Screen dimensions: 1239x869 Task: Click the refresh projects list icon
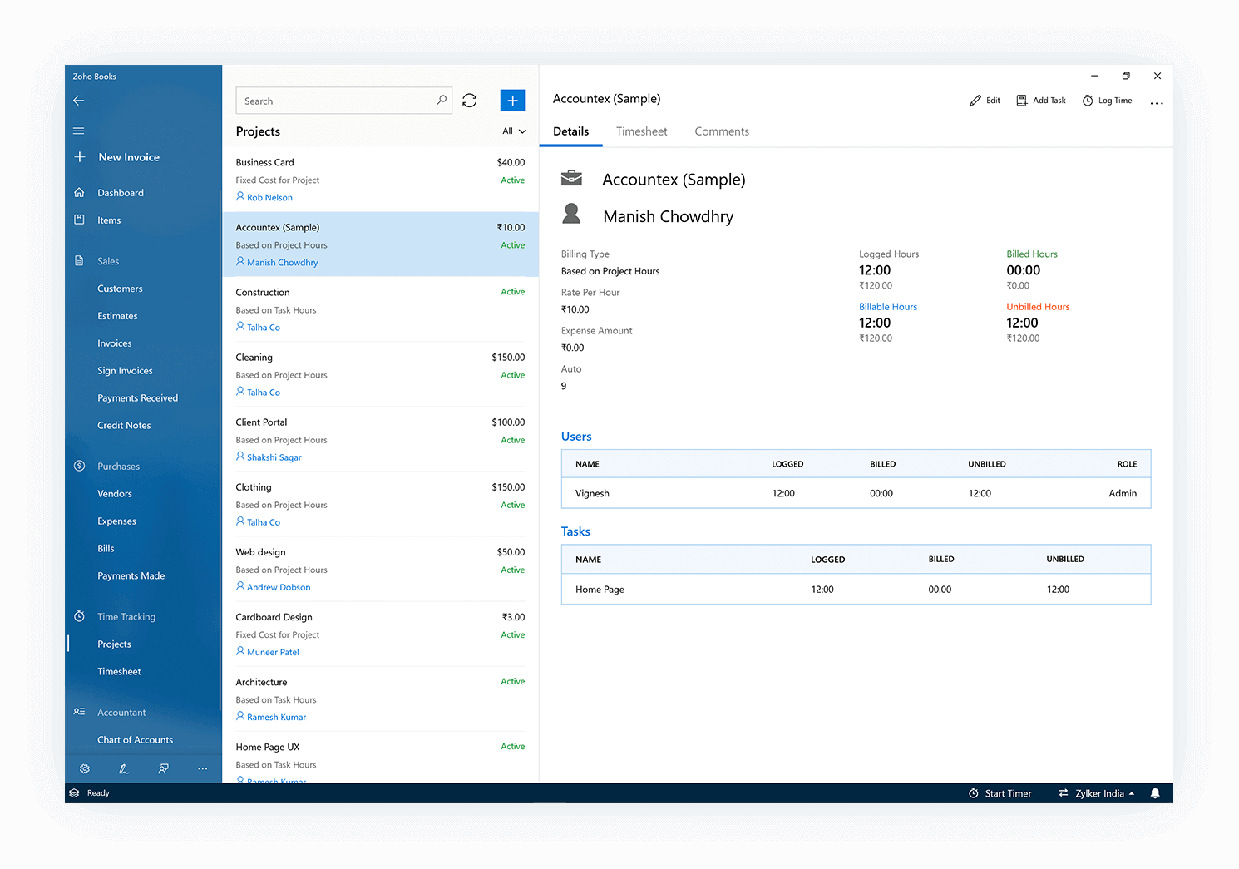[x=470, y=101]
